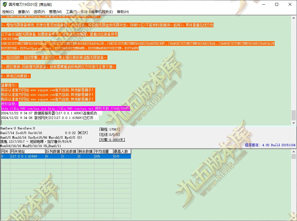297x221 pixels.
Task: Click the application icon in title bar
Action: coord(5,4)
